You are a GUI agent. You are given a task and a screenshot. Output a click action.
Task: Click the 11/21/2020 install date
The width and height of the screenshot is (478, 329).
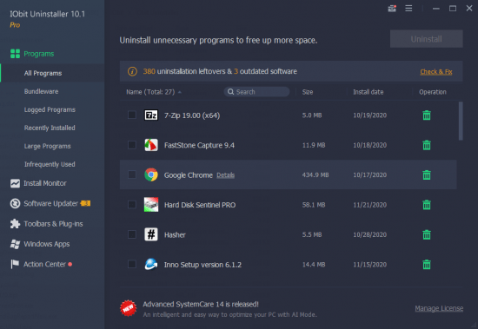tap(369, 205)
